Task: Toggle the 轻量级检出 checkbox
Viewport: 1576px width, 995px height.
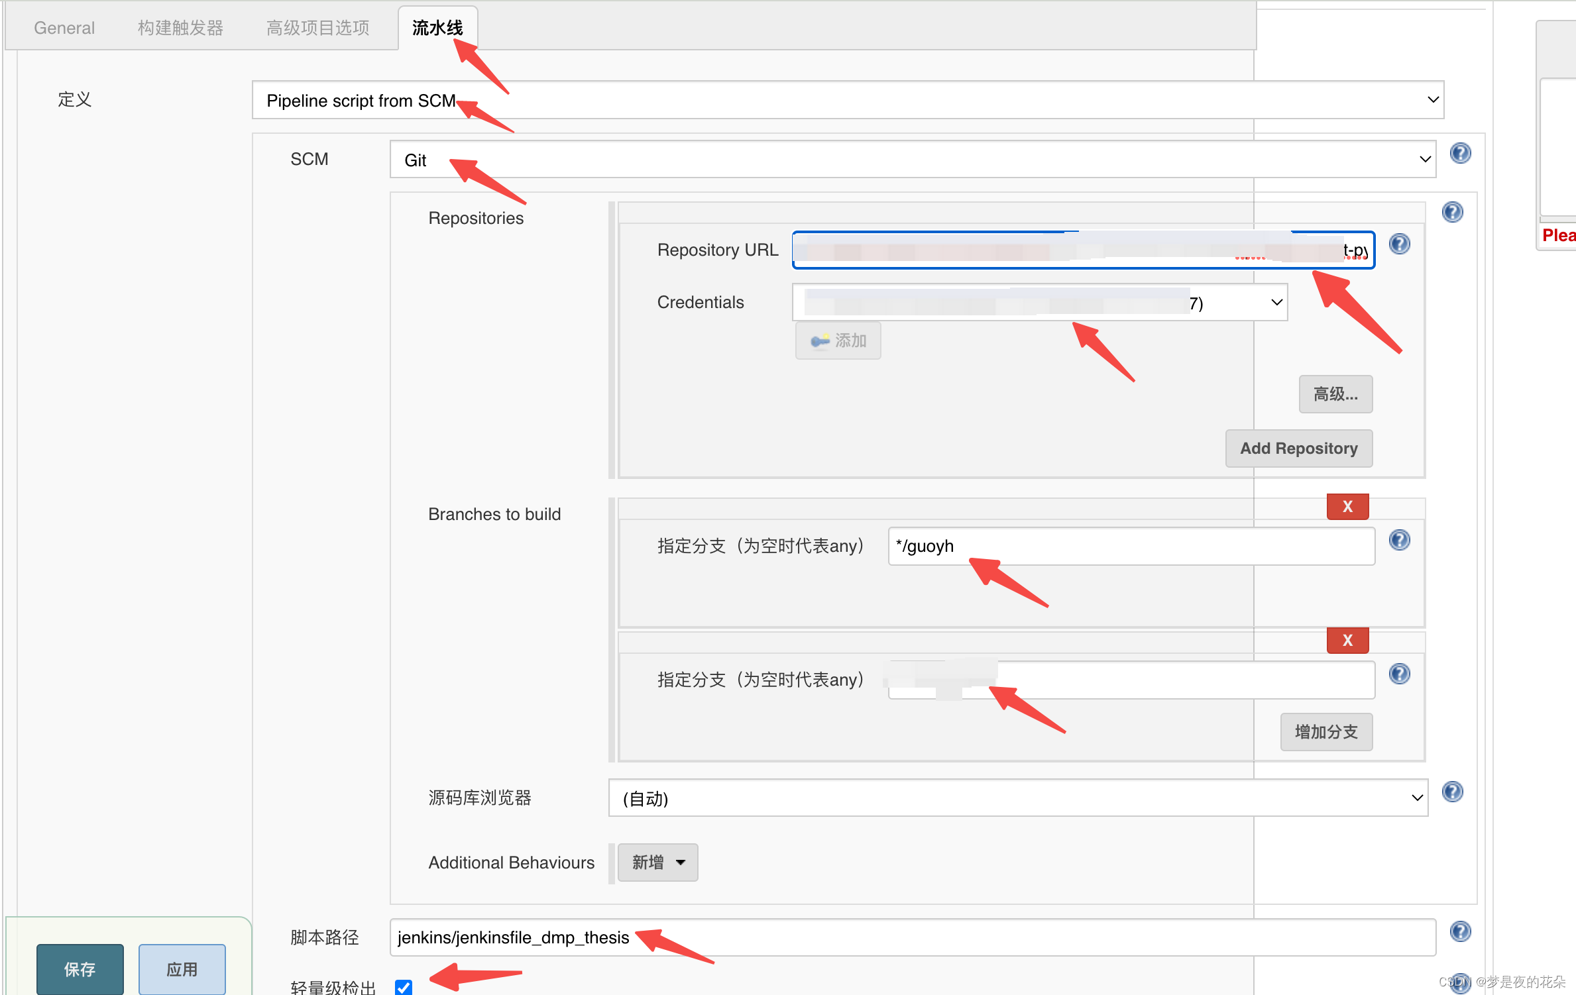Action: 404,987
